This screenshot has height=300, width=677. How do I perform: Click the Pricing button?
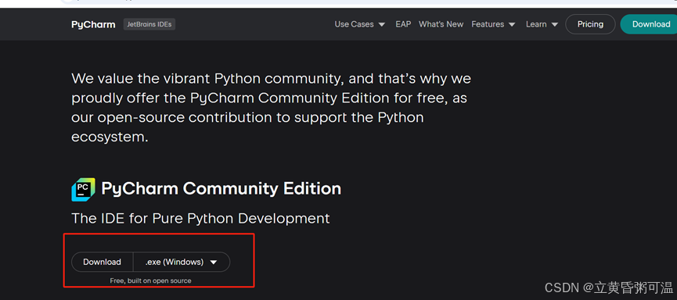pos(590,24)
